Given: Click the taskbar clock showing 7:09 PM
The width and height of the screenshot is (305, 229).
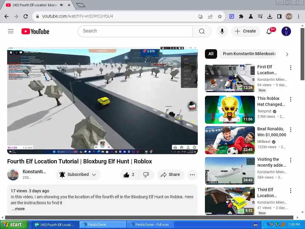Looking at the screenshot, I should pos(294,225).
